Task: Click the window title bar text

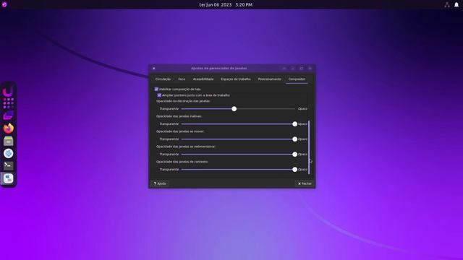Action: [x=218, y=69]
